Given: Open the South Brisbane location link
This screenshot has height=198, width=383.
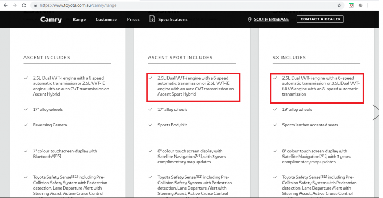Looking at the screenshot, I should [271, 19].
